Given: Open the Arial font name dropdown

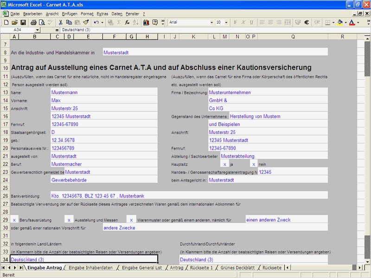Looking at the screenshot, I should pyautogui.click(x=211, y=22).
